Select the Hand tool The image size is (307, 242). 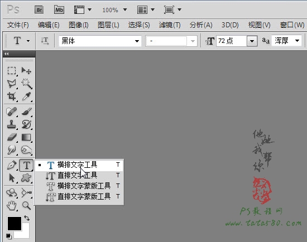(12, 206)
